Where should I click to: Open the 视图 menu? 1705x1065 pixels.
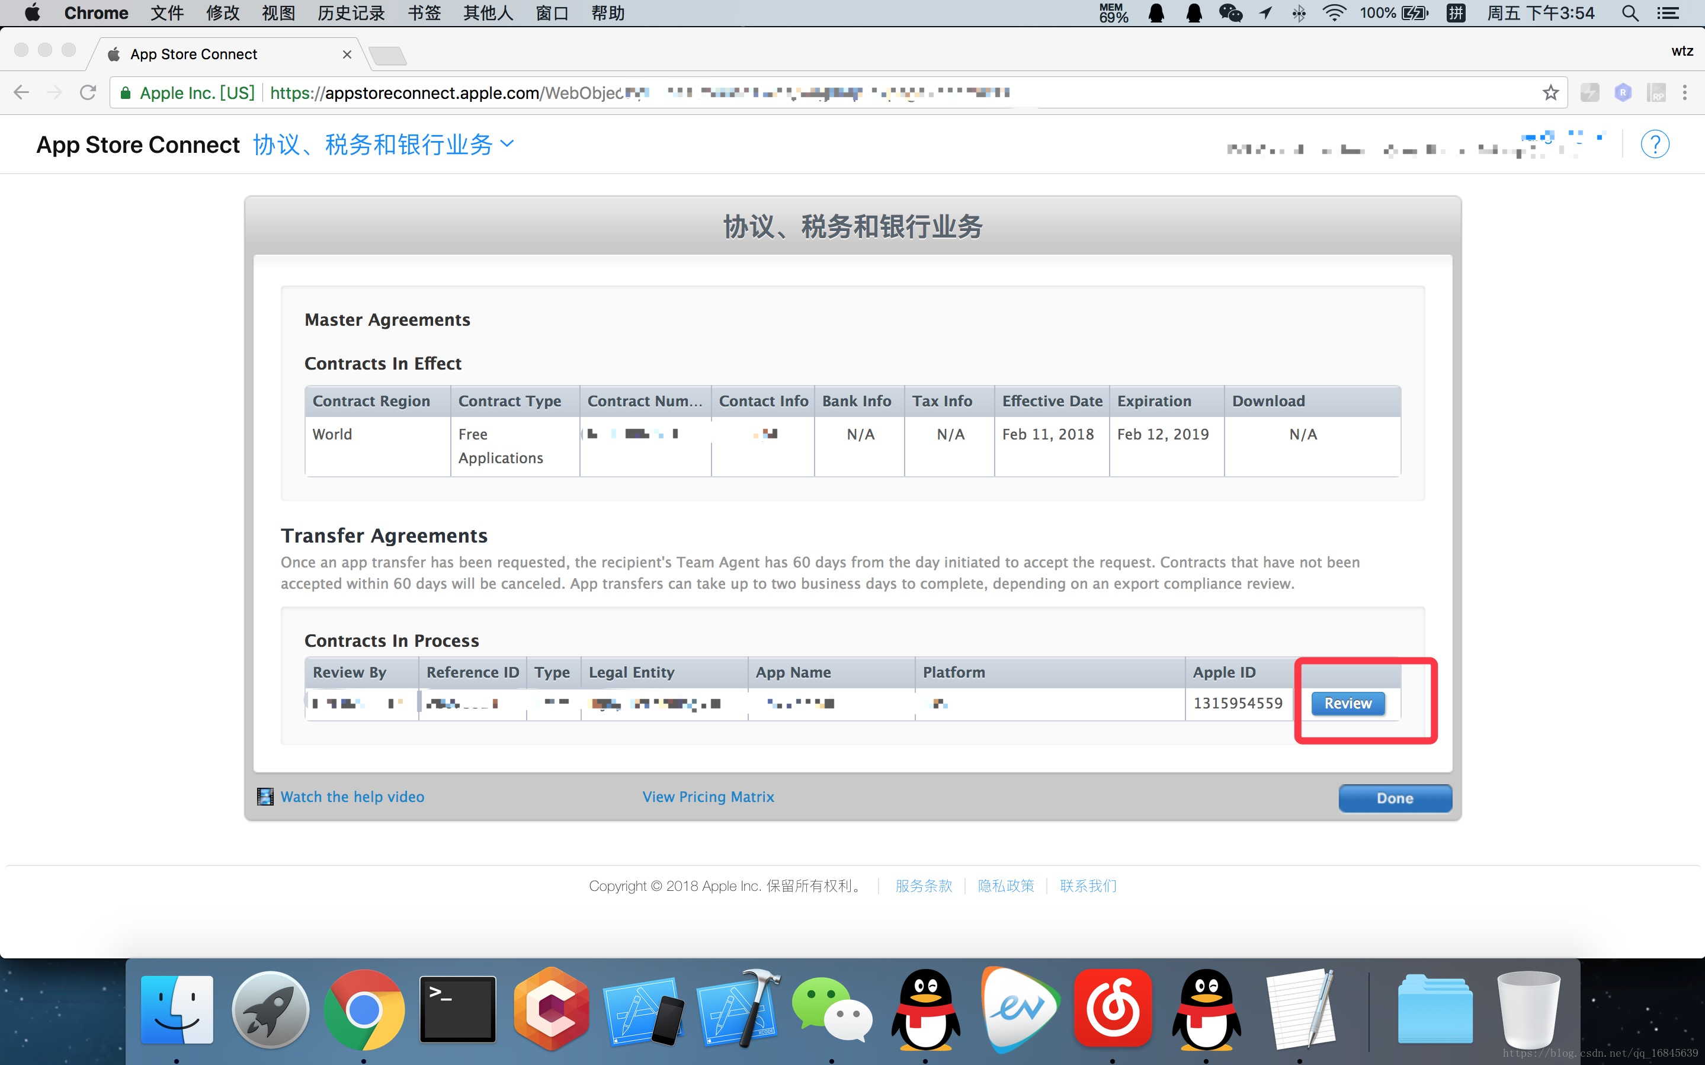[278, 12]
